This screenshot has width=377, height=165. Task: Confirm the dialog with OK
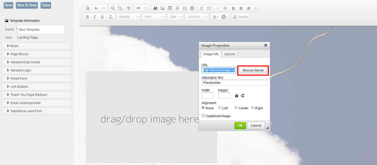240,126
